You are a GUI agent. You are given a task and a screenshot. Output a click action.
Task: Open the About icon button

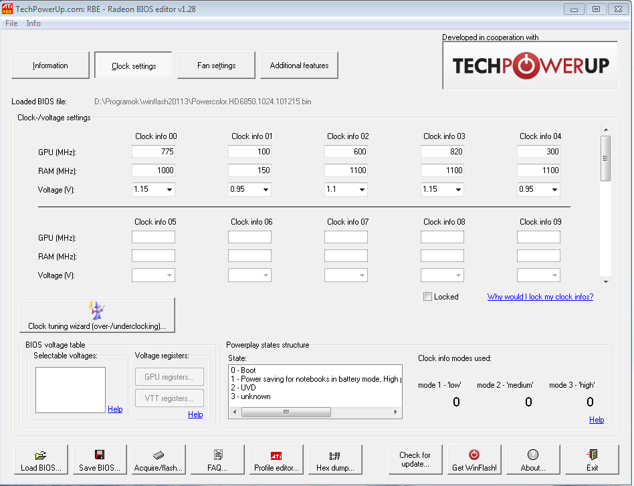pyautogui.click(x=533, y=459)
